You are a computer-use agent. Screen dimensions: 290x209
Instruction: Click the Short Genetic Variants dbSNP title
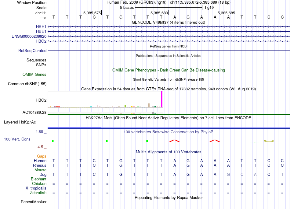[169, 79]
